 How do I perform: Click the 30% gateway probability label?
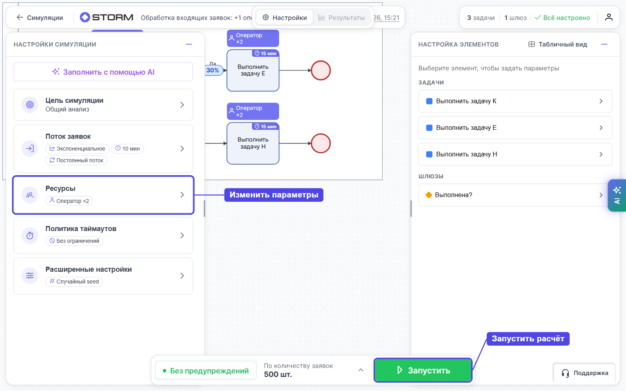(213, 70)
